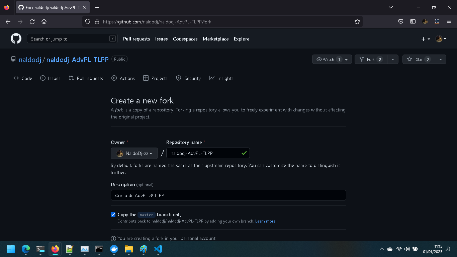Launch Visual Studio Code from the taskbar
457x257 pixels.
click(158, 249)
